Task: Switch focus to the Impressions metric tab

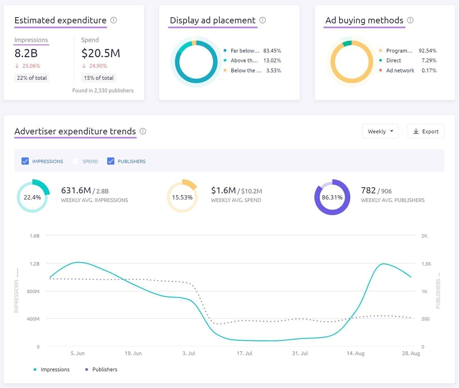Action: [x=31, y=40]
